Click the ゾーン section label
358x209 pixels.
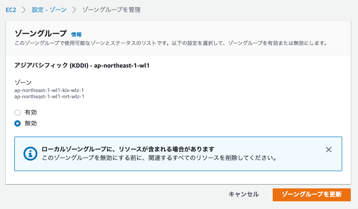tap(23, 82)
